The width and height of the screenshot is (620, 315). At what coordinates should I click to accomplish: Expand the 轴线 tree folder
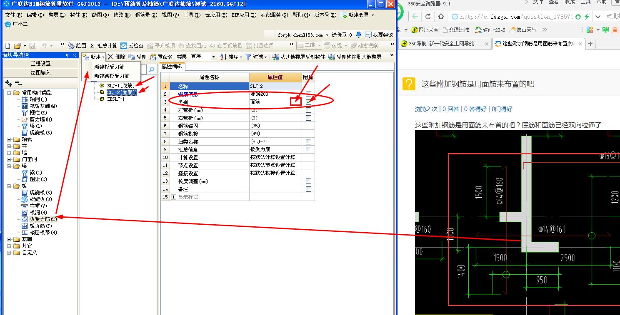point(9,139)
